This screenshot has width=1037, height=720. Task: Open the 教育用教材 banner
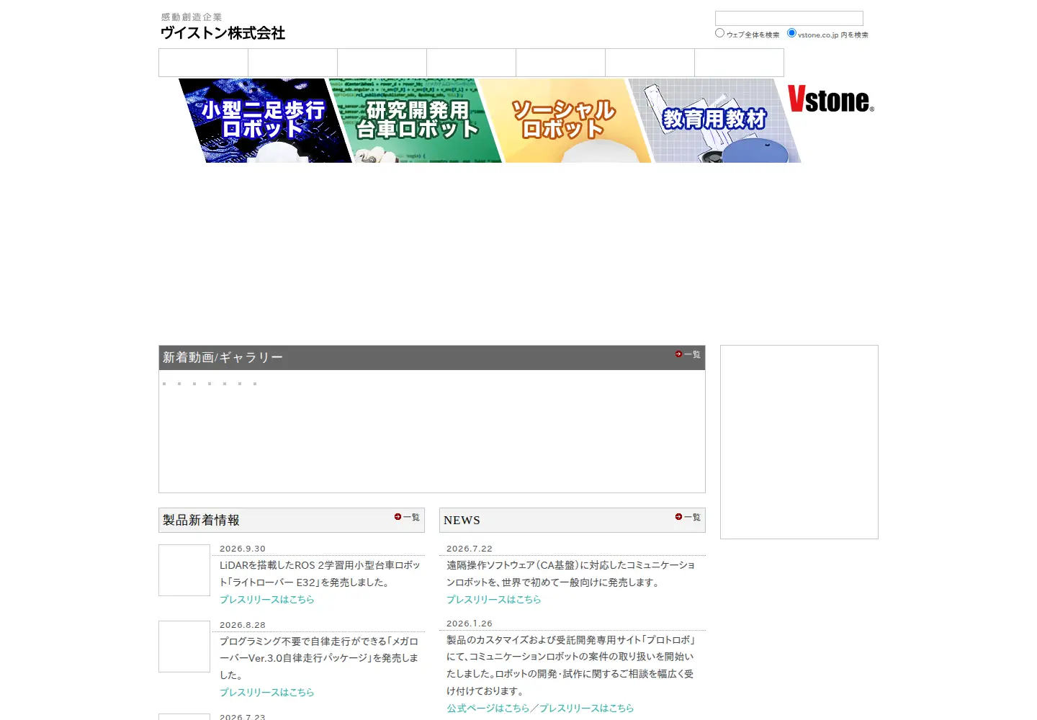point(714,120)
